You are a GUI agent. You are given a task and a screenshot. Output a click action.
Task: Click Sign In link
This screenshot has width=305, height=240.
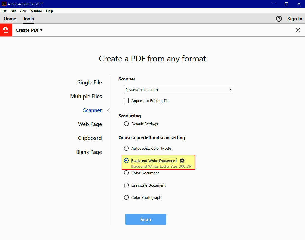(x=295, y=19)
